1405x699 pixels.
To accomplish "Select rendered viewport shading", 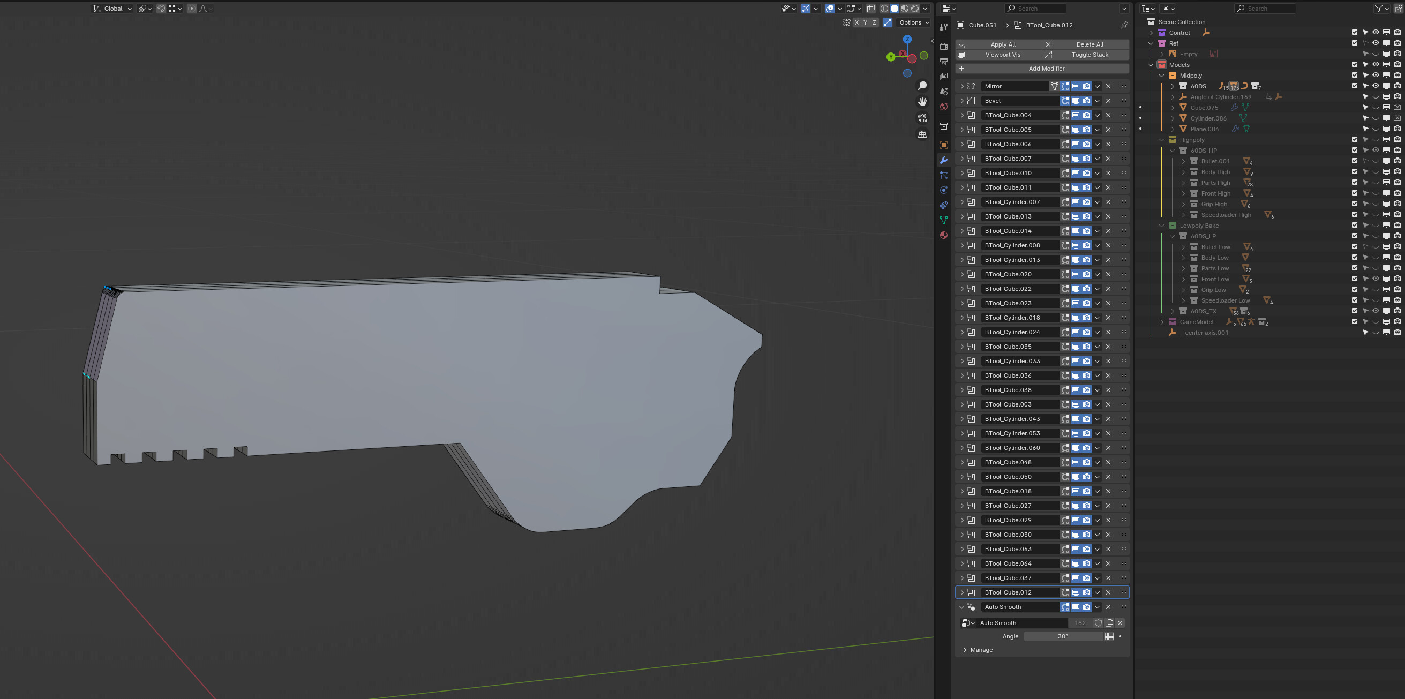I will coord(915,8).
